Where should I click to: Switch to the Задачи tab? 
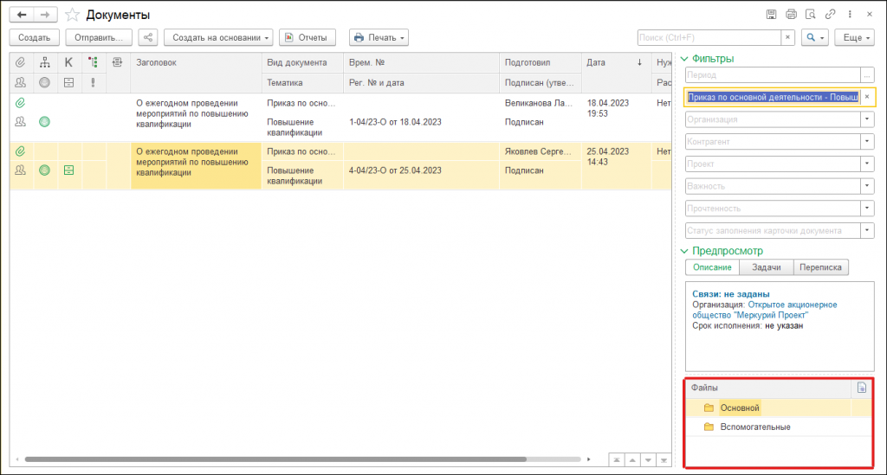click(766, 267)
